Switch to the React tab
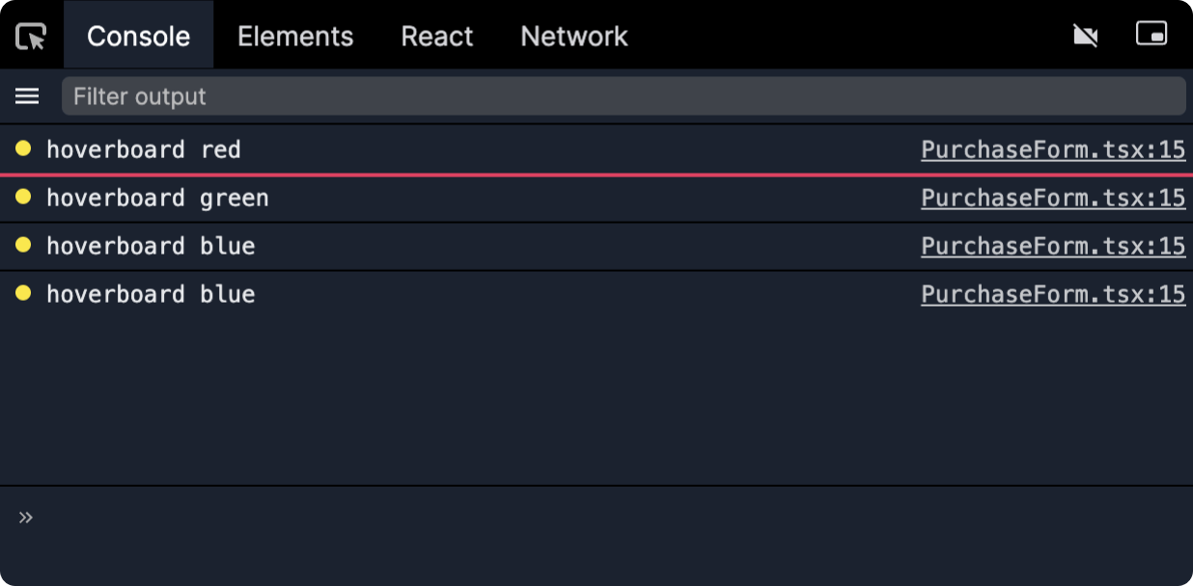The height and width of the screenshot is (586, 1193). (x=437, y=37)
